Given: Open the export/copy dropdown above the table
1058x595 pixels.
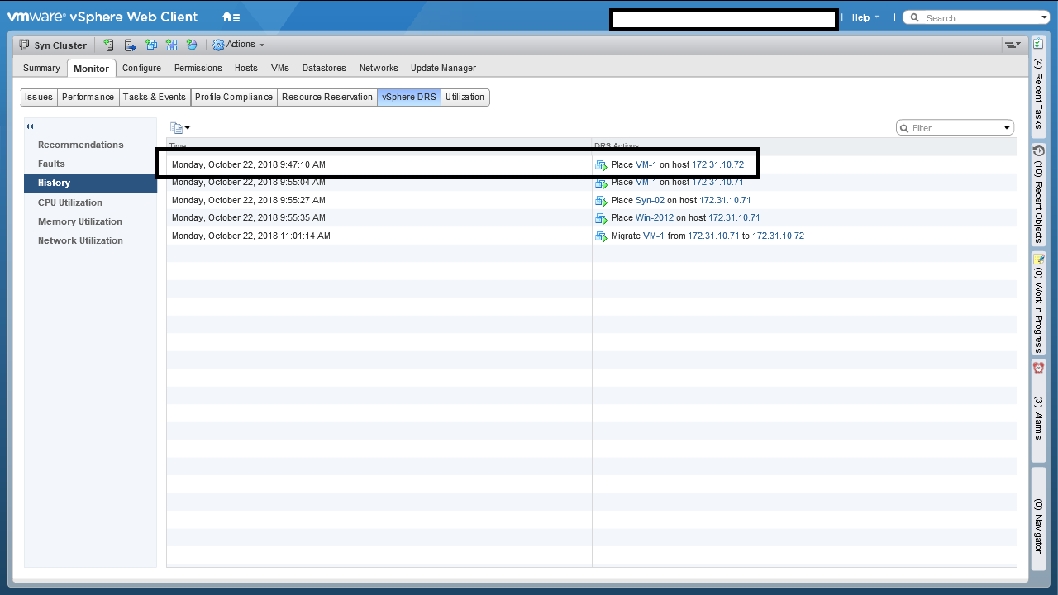Looking at the screenshot, I should (x=179, y=127).
